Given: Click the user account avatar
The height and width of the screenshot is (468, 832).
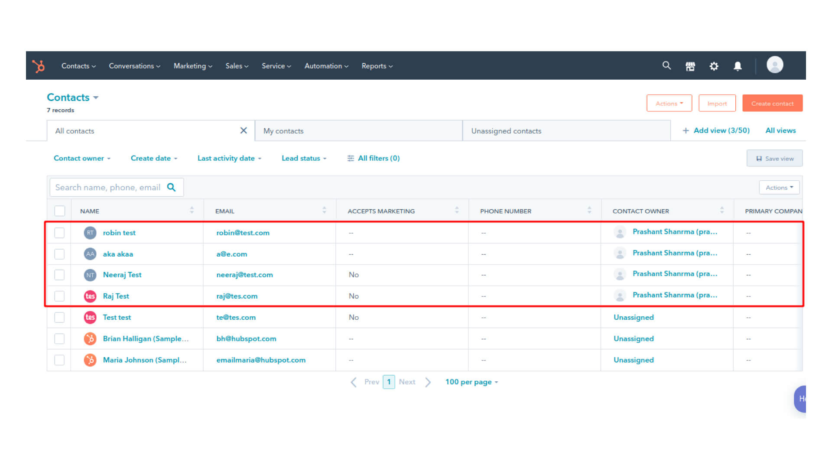Looking at the screenshot, I should tap(775, 65).
